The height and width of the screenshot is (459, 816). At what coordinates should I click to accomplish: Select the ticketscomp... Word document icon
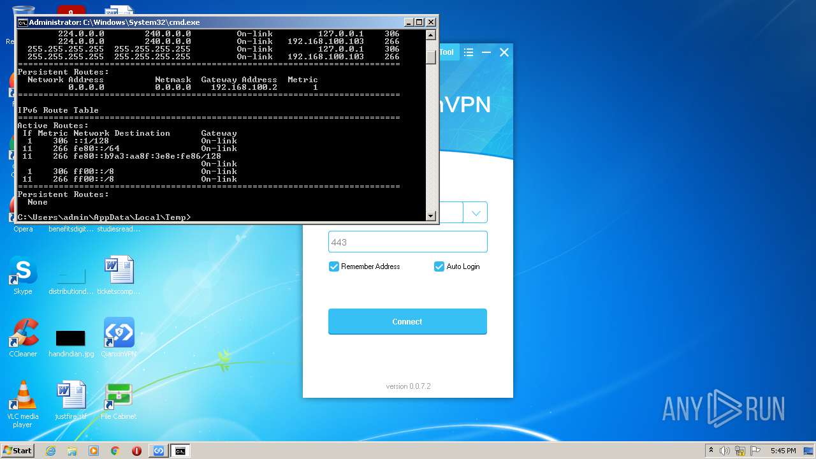pyautogui.click(x=119, y=275)
